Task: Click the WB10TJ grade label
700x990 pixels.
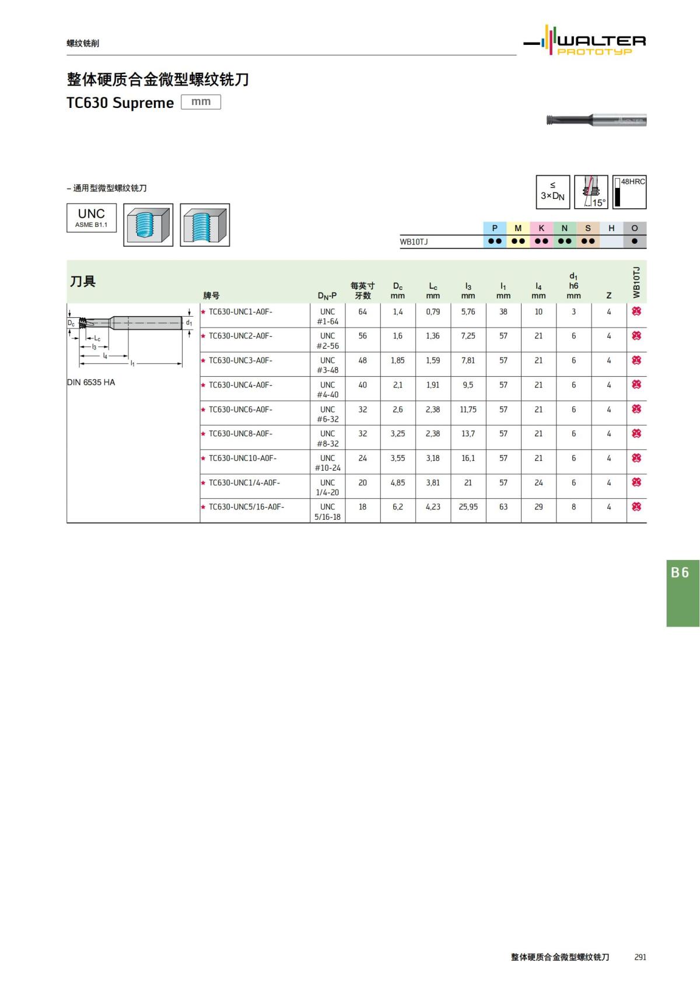Action: tap(414, 242)
